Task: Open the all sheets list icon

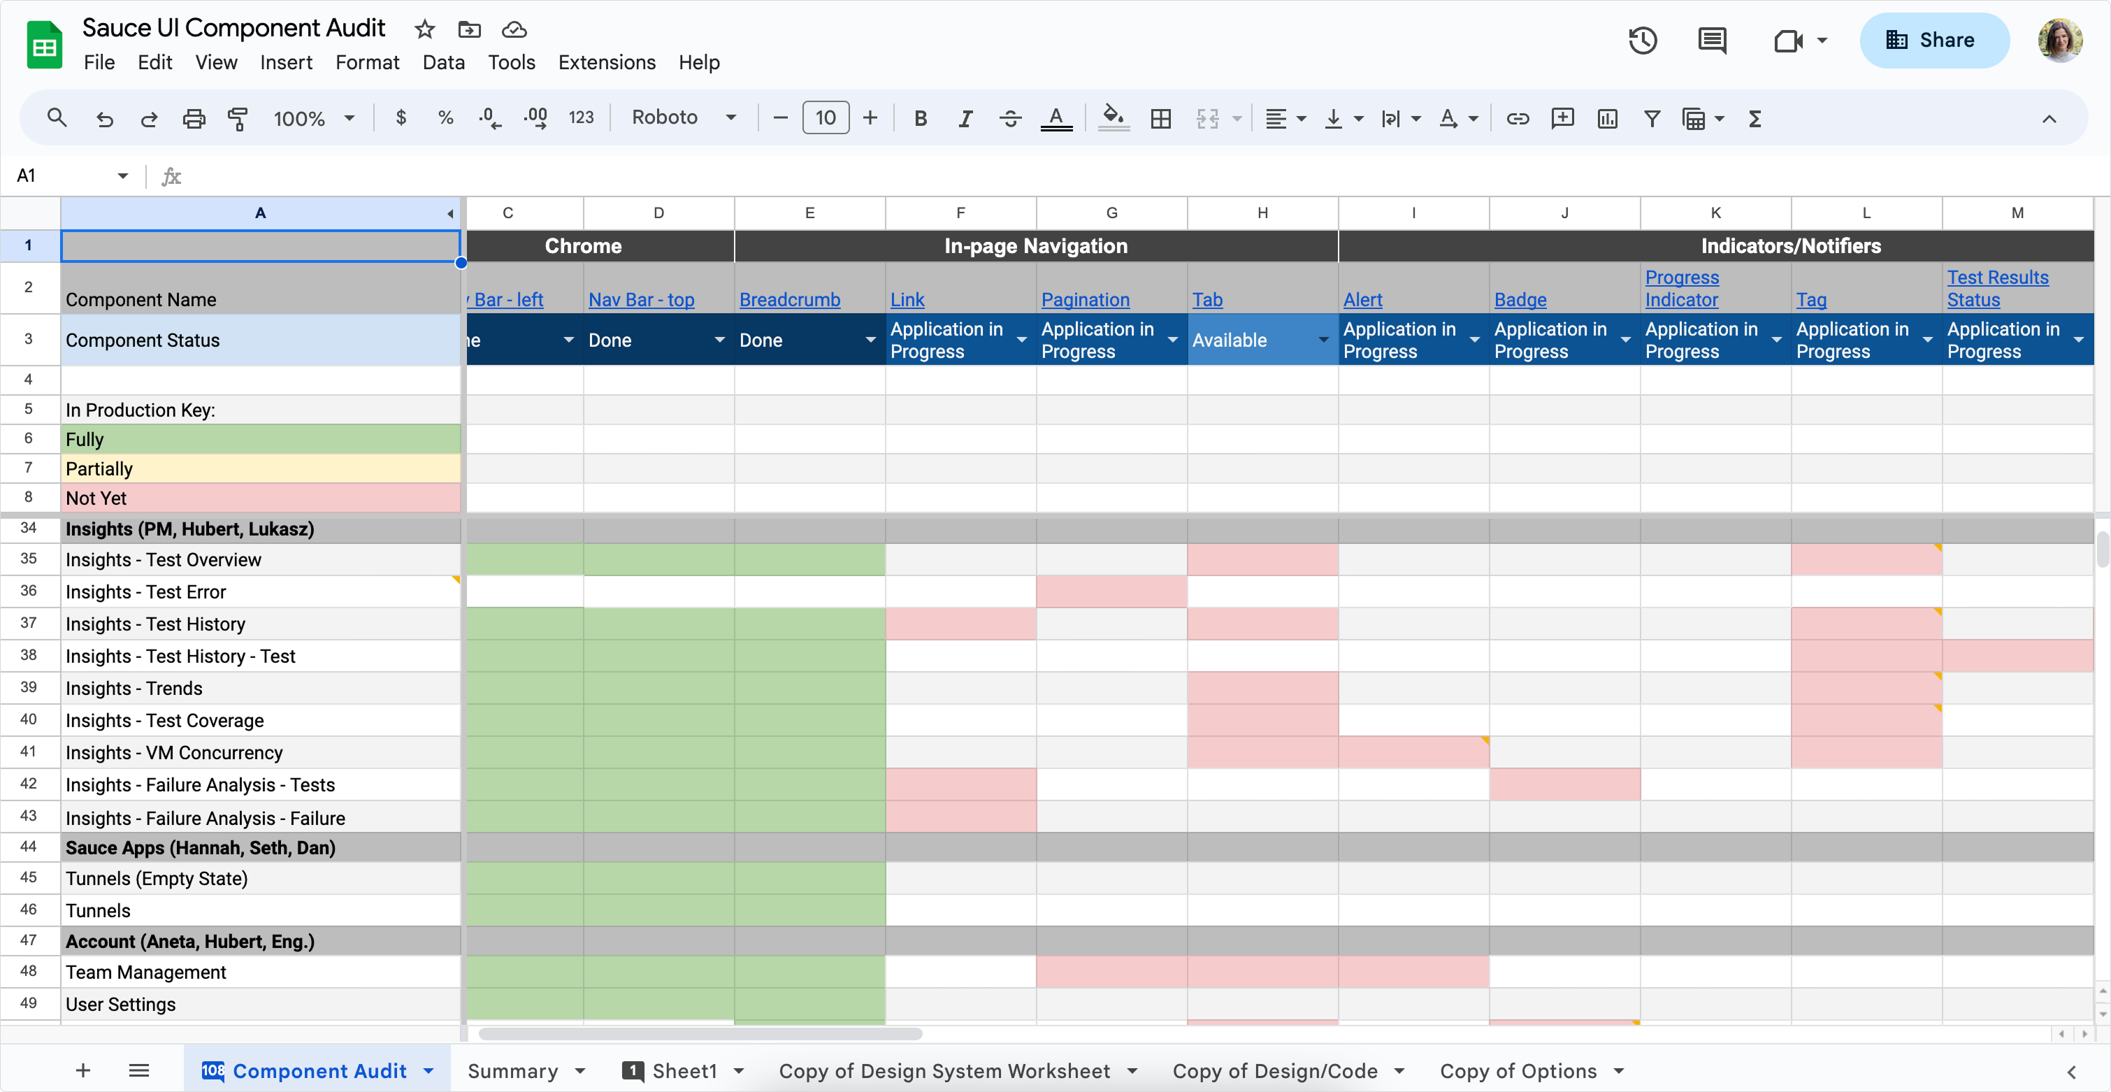Action: tap(138, 1070)
